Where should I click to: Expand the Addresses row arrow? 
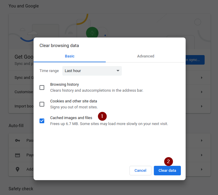point(202,169)
